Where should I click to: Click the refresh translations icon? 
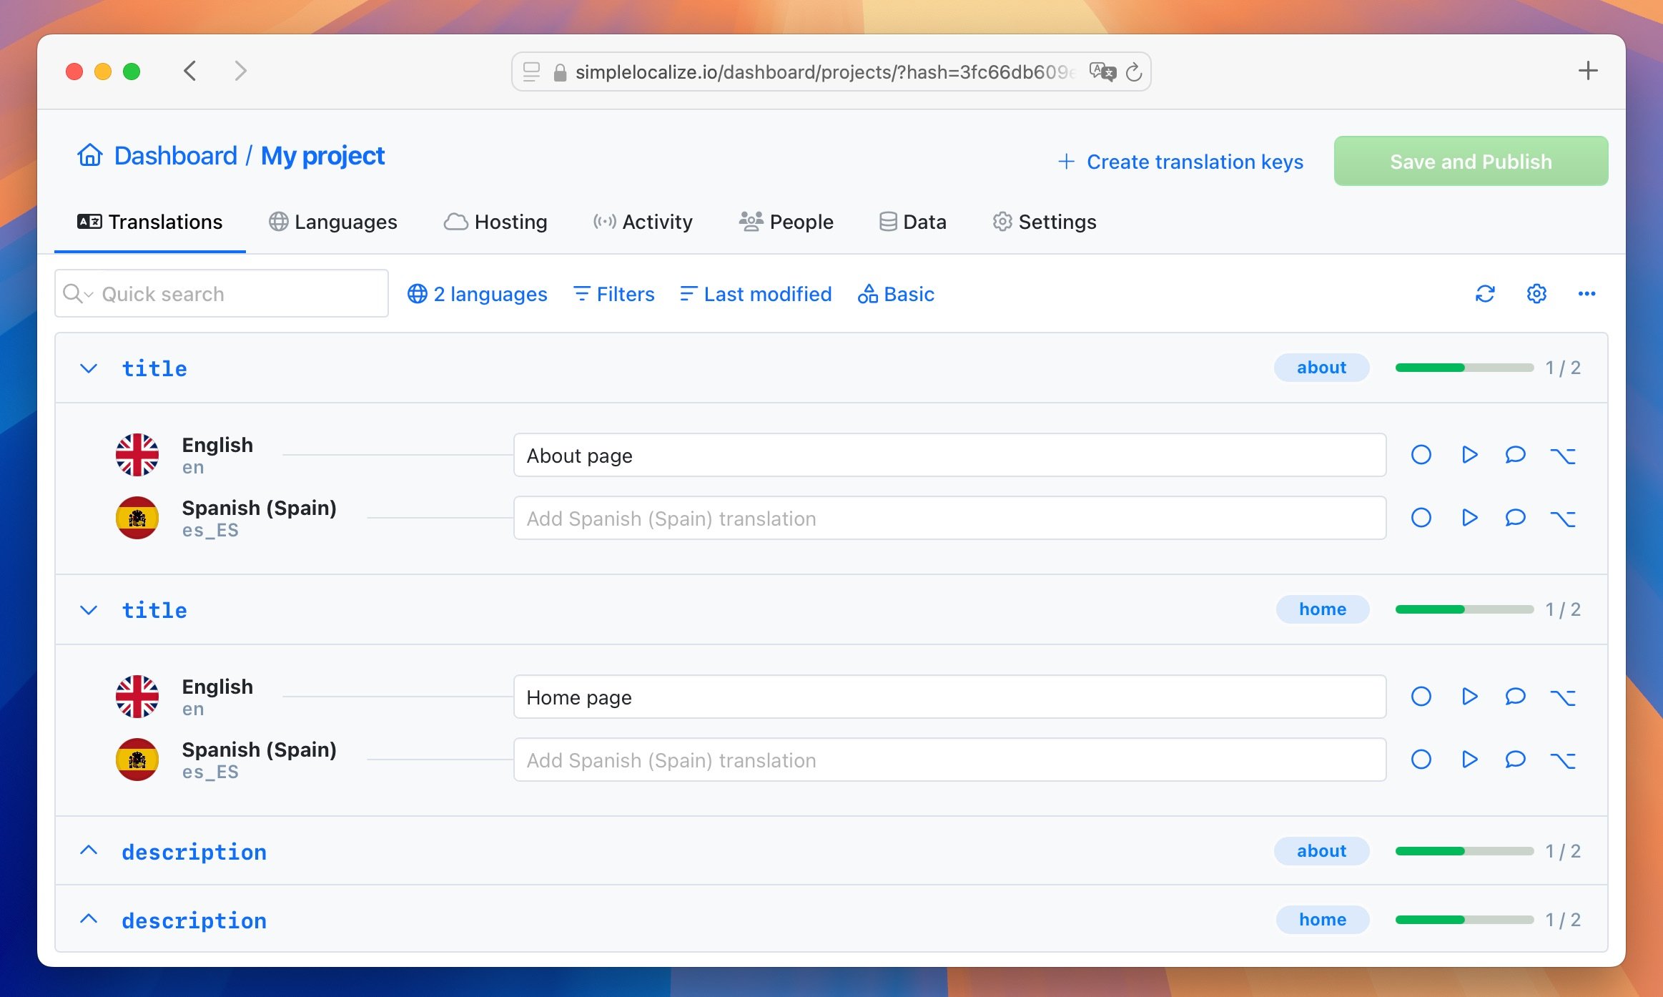click(1485, 294)
